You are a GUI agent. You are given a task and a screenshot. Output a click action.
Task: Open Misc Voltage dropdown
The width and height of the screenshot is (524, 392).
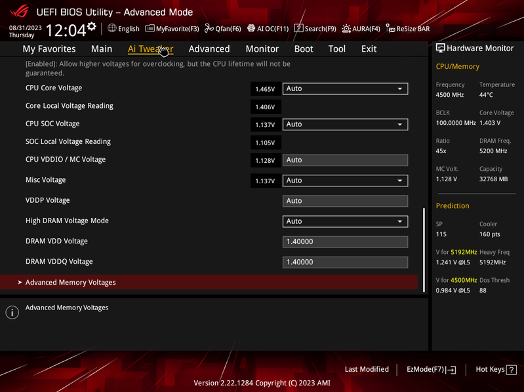tap(345, 181)
